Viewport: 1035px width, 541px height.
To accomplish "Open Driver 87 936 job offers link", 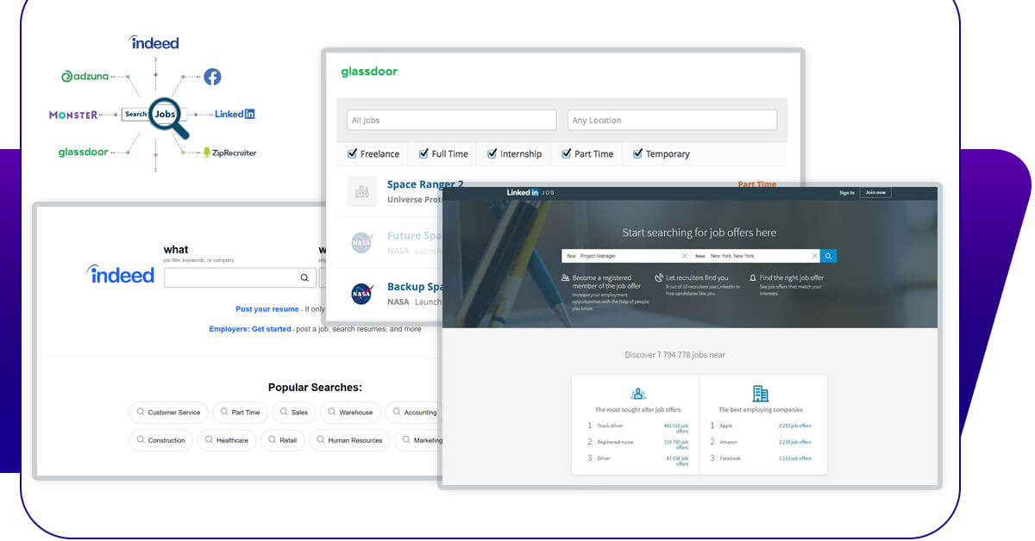I will coord(677,461).
